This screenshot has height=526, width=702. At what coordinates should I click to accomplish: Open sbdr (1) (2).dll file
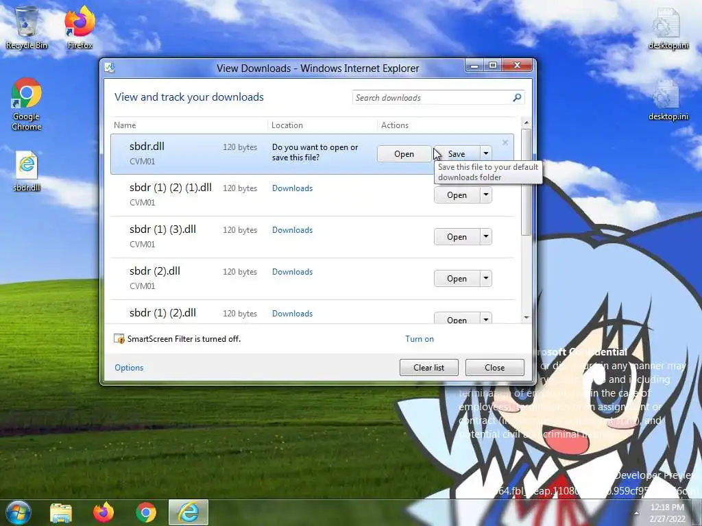point(457,318)
